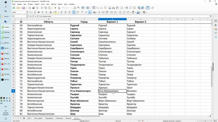This screenshot has width=218, height=122.
Task: Open Paste options dropdown arrow
Action: (x=52, y=8)
